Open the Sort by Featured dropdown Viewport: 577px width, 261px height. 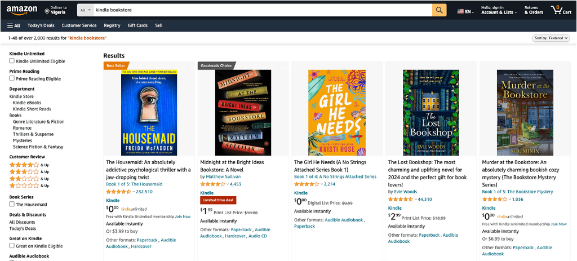click(551, 38)
